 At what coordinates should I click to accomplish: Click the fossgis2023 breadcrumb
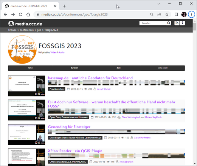(51, 30)
